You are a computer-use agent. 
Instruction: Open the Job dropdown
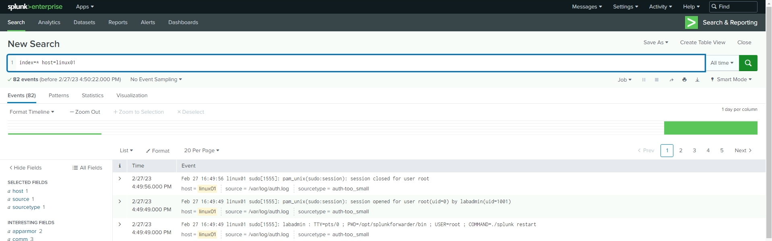click(625, 80)
